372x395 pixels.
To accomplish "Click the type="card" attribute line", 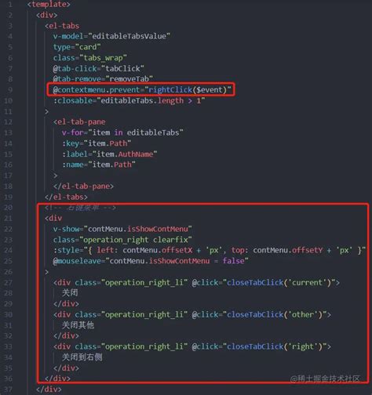I will (x=77, y=47).
